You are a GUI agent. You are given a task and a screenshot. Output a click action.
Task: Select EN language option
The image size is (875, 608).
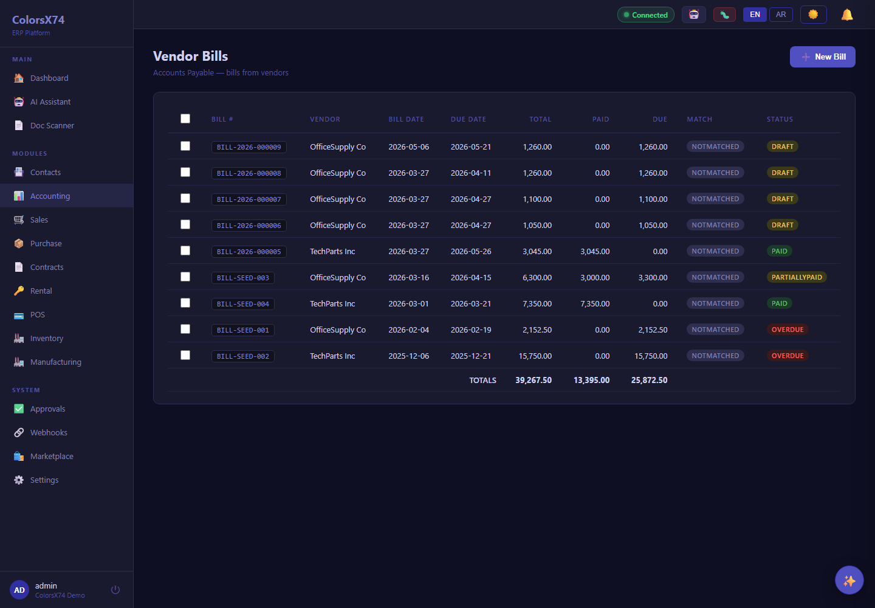[x=755, y=15]
